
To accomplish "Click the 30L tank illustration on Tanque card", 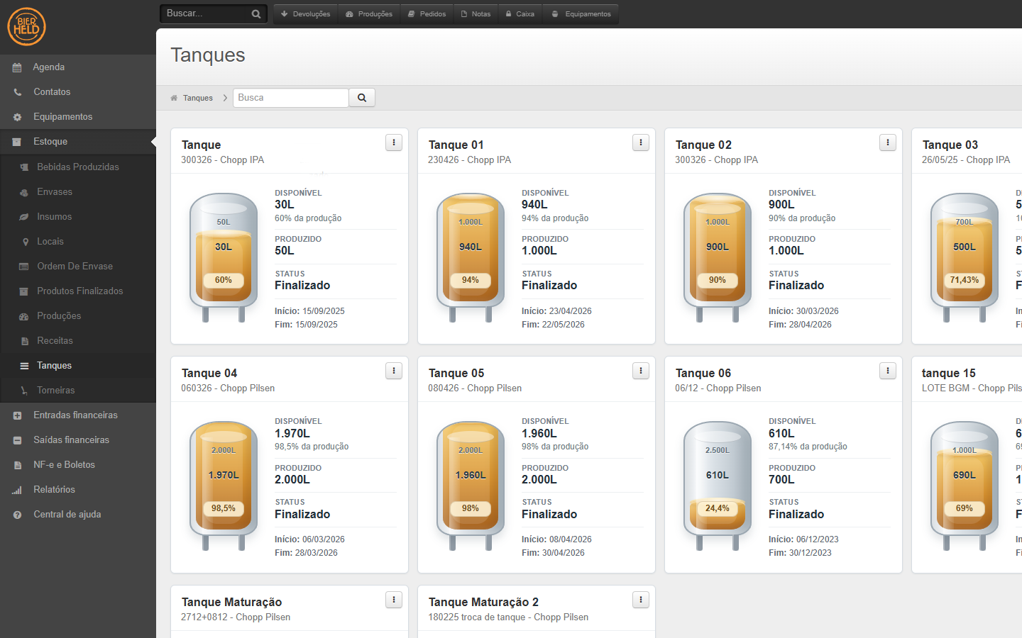I will (224, 257).
